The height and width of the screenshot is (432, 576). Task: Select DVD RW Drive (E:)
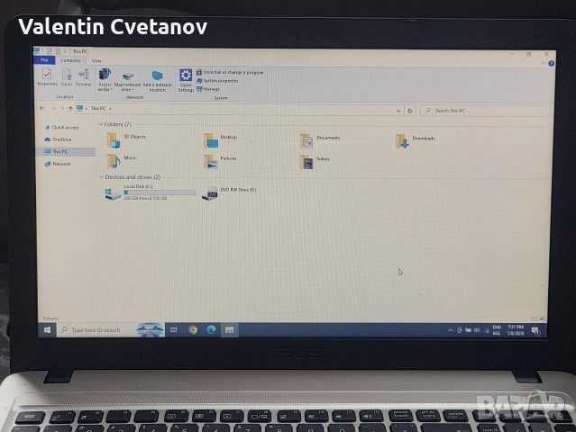(x=228, y=193)
